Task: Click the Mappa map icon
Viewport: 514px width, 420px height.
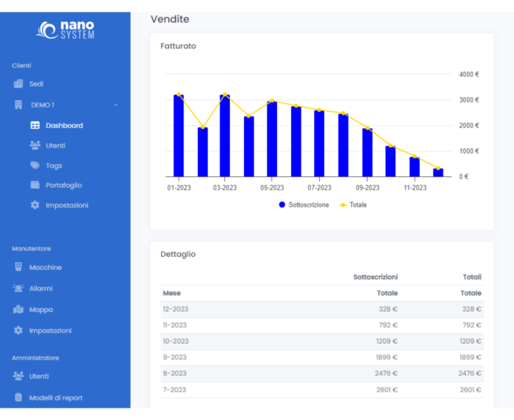Action: pos(19,309)
